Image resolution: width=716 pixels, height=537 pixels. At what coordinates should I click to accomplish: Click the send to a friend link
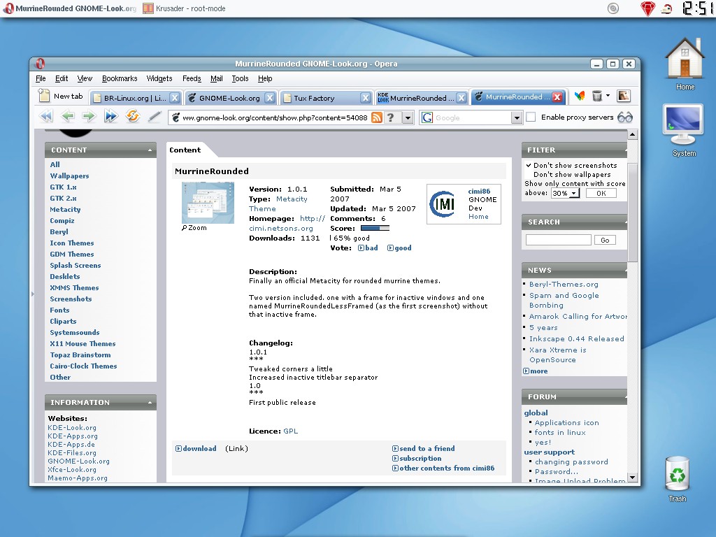(424, 448)
